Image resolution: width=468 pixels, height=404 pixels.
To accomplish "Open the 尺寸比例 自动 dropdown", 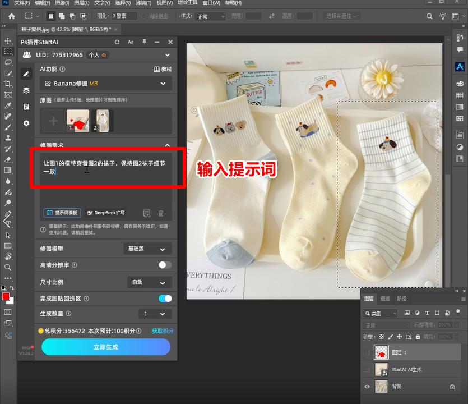I will (x=150, y=282).
